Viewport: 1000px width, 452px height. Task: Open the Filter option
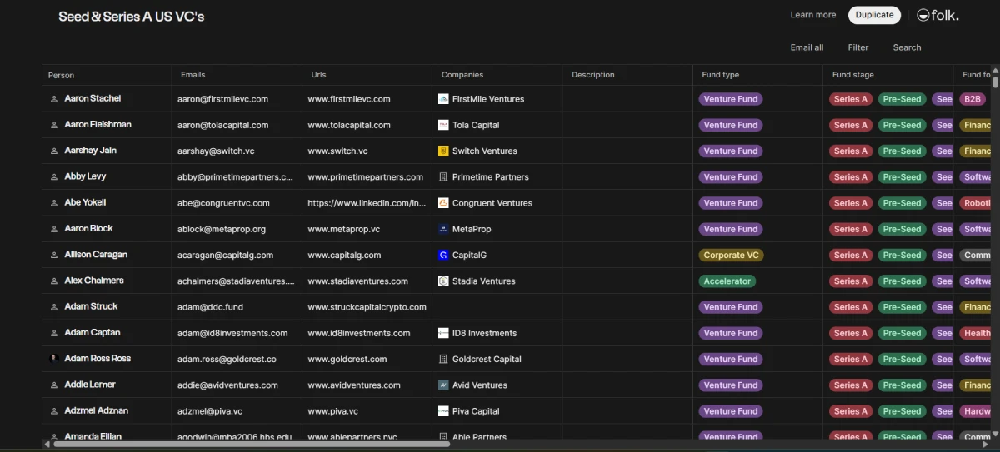tap(858, 47)
